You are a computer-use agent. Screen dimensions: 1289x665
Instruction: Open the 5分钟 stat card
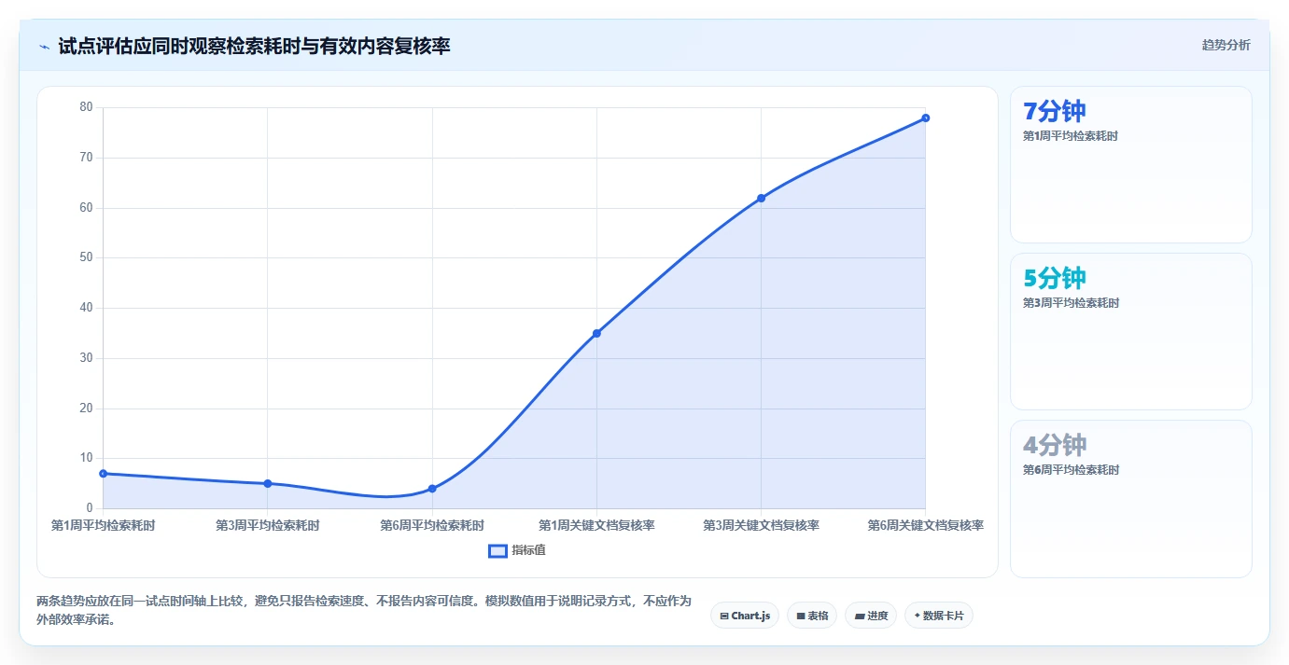click(x=1131, y=332)
